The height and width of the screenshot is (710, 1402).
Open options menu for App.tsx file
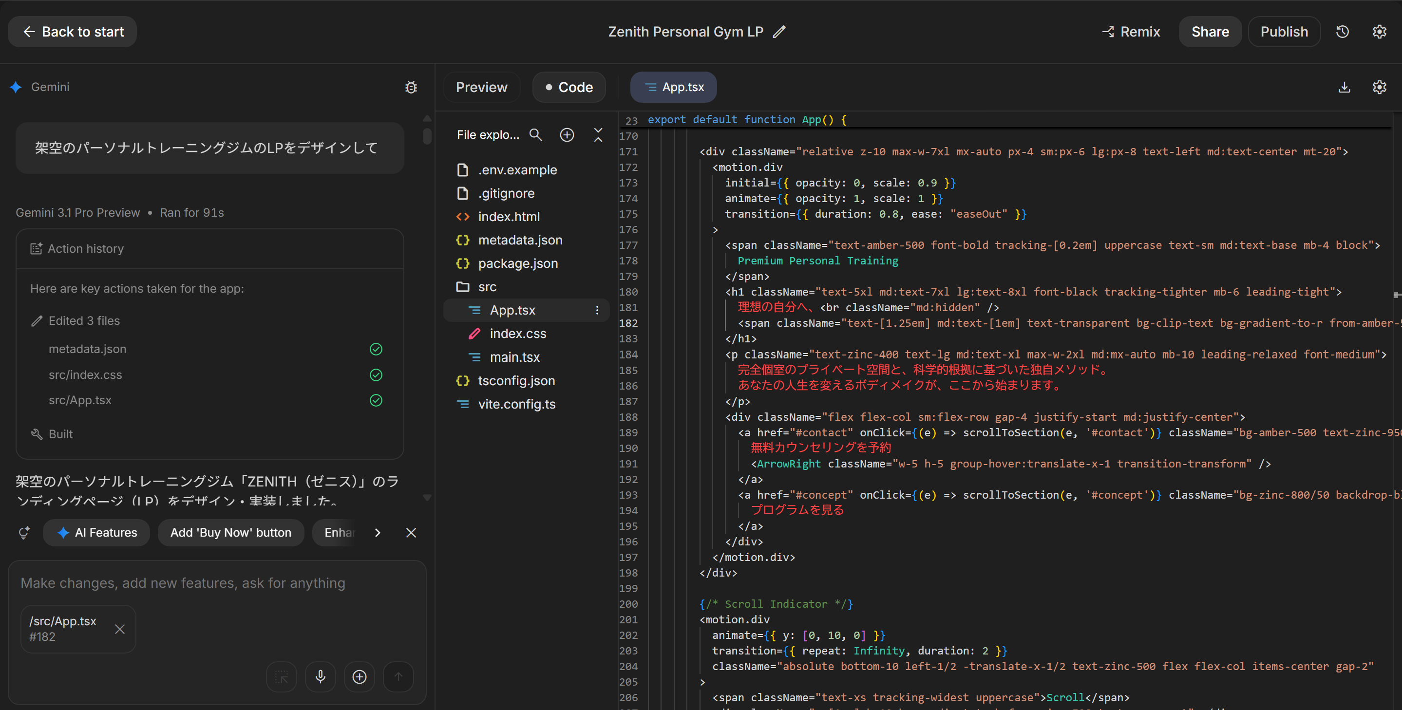598,310
